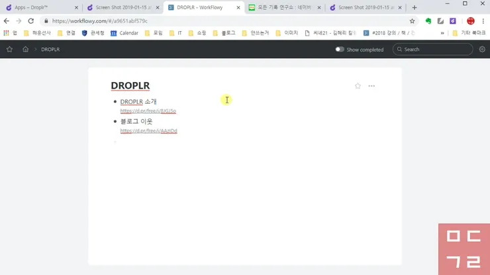Open the 연결 bookmark folder
The width and height of the screenshot is (490, 275).
[66, 33]
